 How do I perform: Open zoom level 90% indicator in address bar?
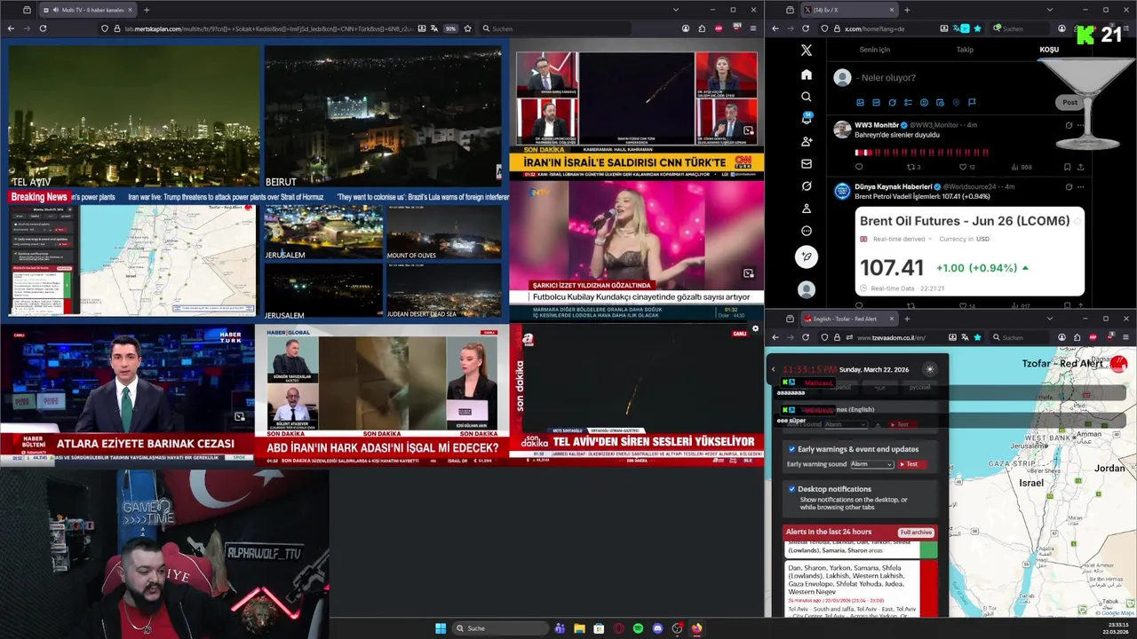click(x=451, y=28)
